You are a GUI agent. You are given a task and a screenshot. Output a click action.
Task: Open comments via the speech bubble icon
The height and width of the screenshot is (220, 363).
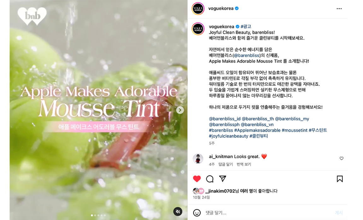coord(210,179)
